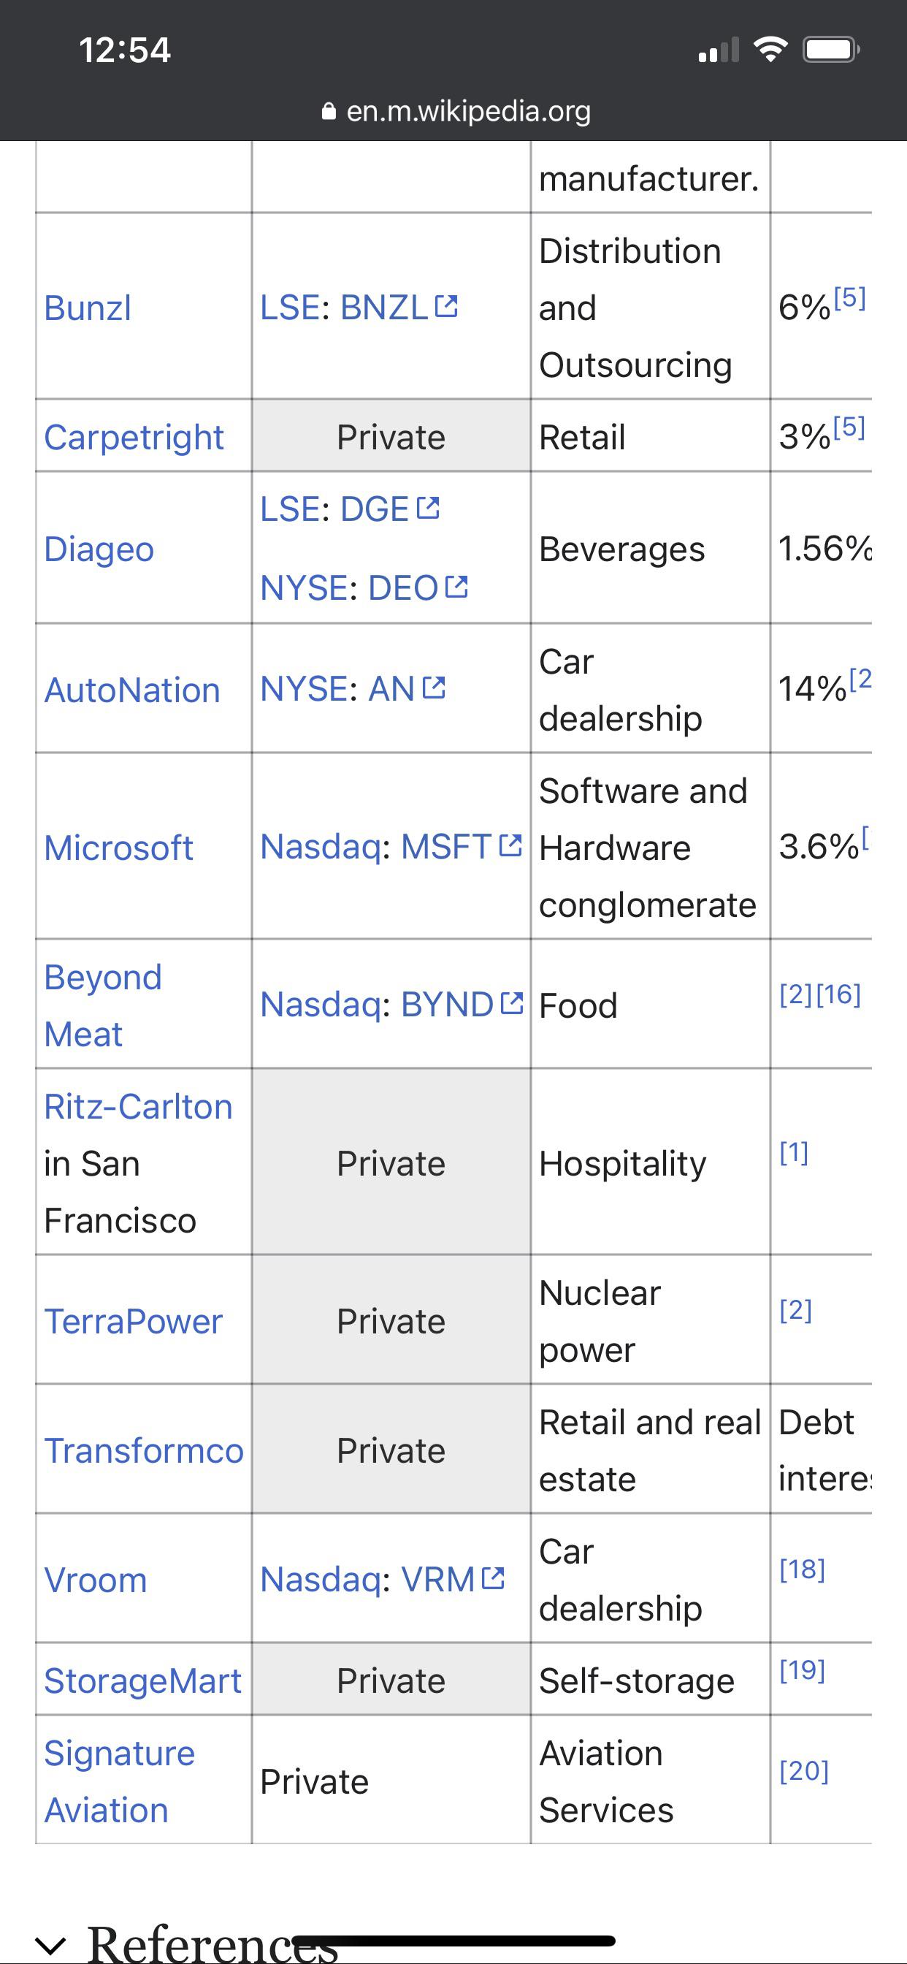Click external link icon beside NYSE: DEO
The height and width of the screenshot is (1964, 907).
456,587
